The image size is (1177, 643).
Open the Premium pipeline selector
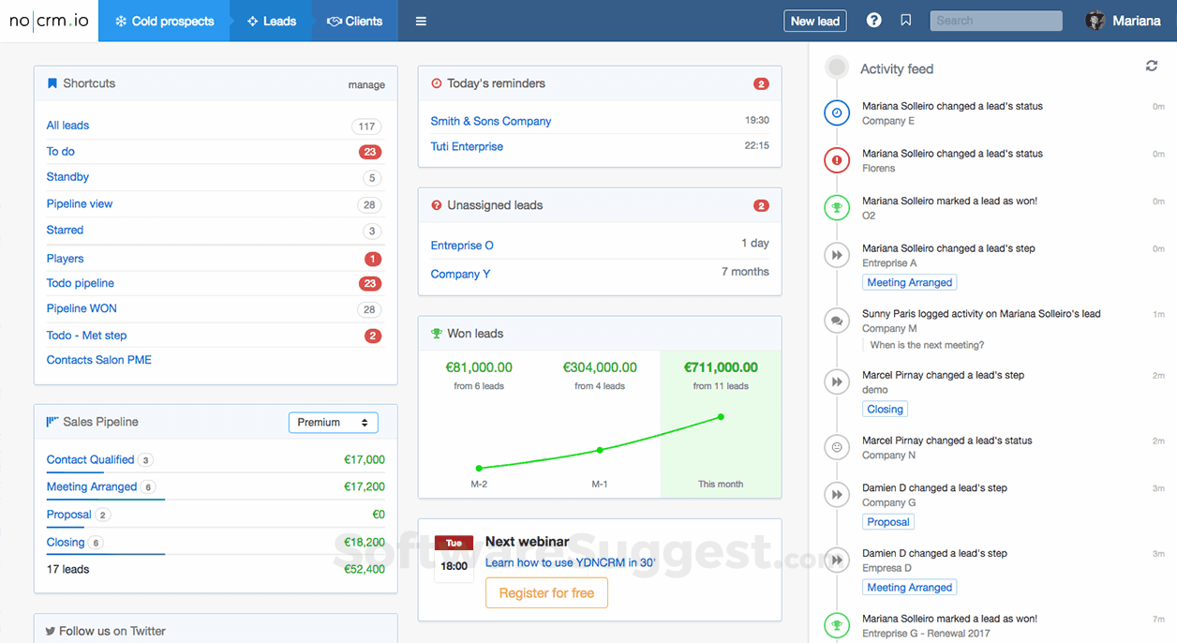pos(333,423)
